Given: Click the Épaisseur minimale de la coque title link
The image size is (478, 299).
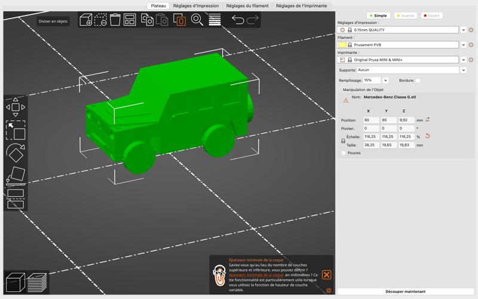Looking at the screenshot, I should click(256, 260).
